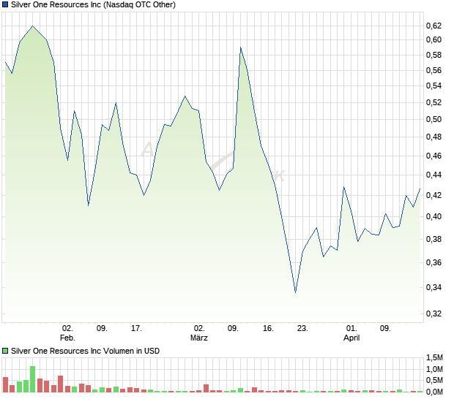
Task: Click the 0,34 price axis label
Action: coord(433,287)
